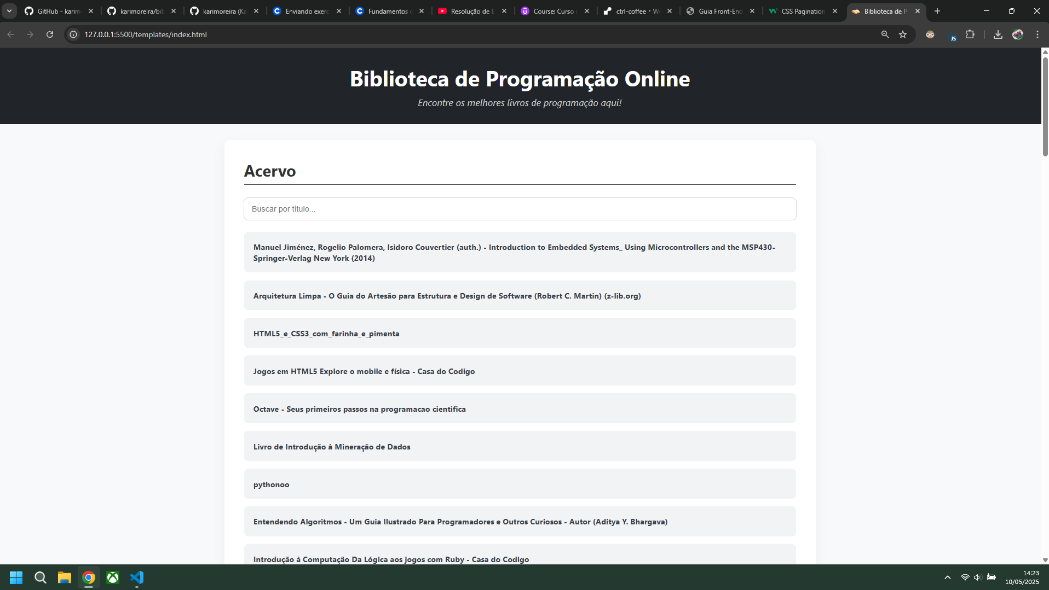Close the Guia Front-End tab
The height and width of the screenshot is (590, 1049).
752,11
